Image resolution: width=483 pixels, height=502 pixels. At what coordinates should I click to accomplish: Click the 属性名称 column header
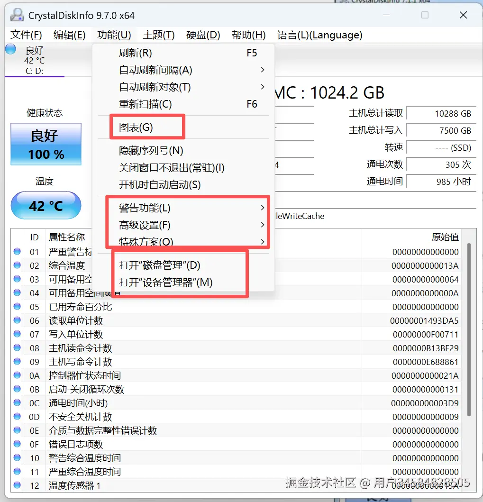coord(67,237)
